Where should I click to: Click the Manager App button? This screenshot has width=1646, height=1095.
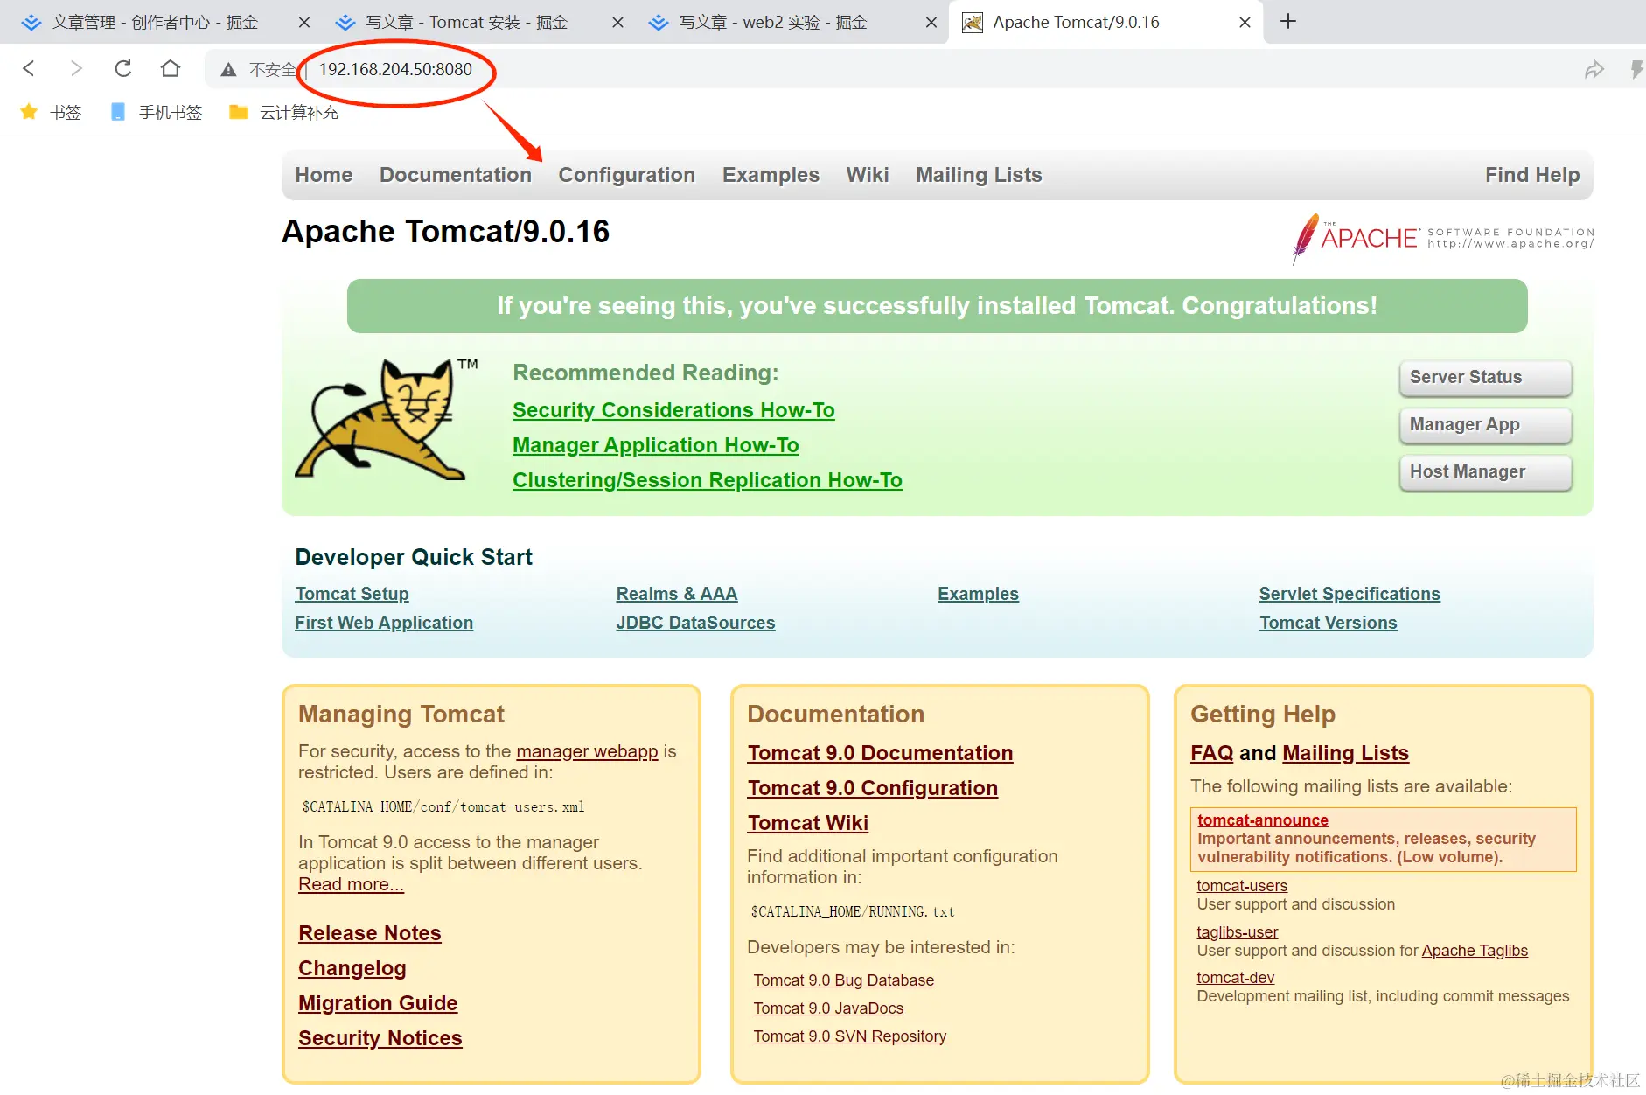(x=1485, y=425)
